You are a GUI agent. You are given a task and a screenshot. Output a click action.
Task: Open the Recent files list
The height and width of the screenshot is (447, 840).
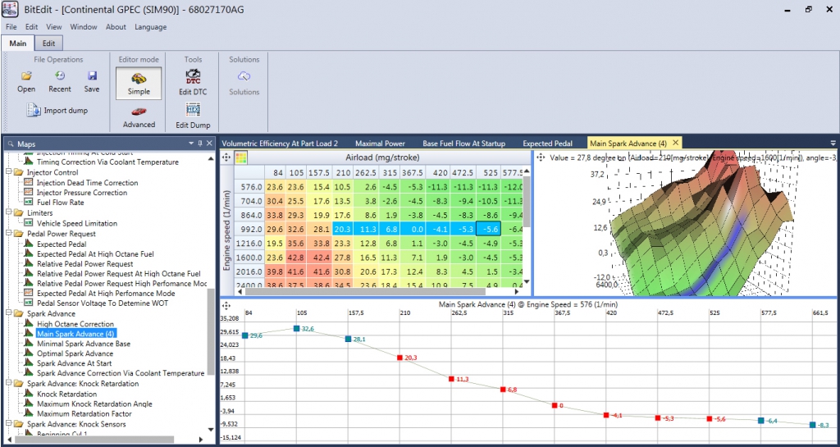(x=60, y=76)
